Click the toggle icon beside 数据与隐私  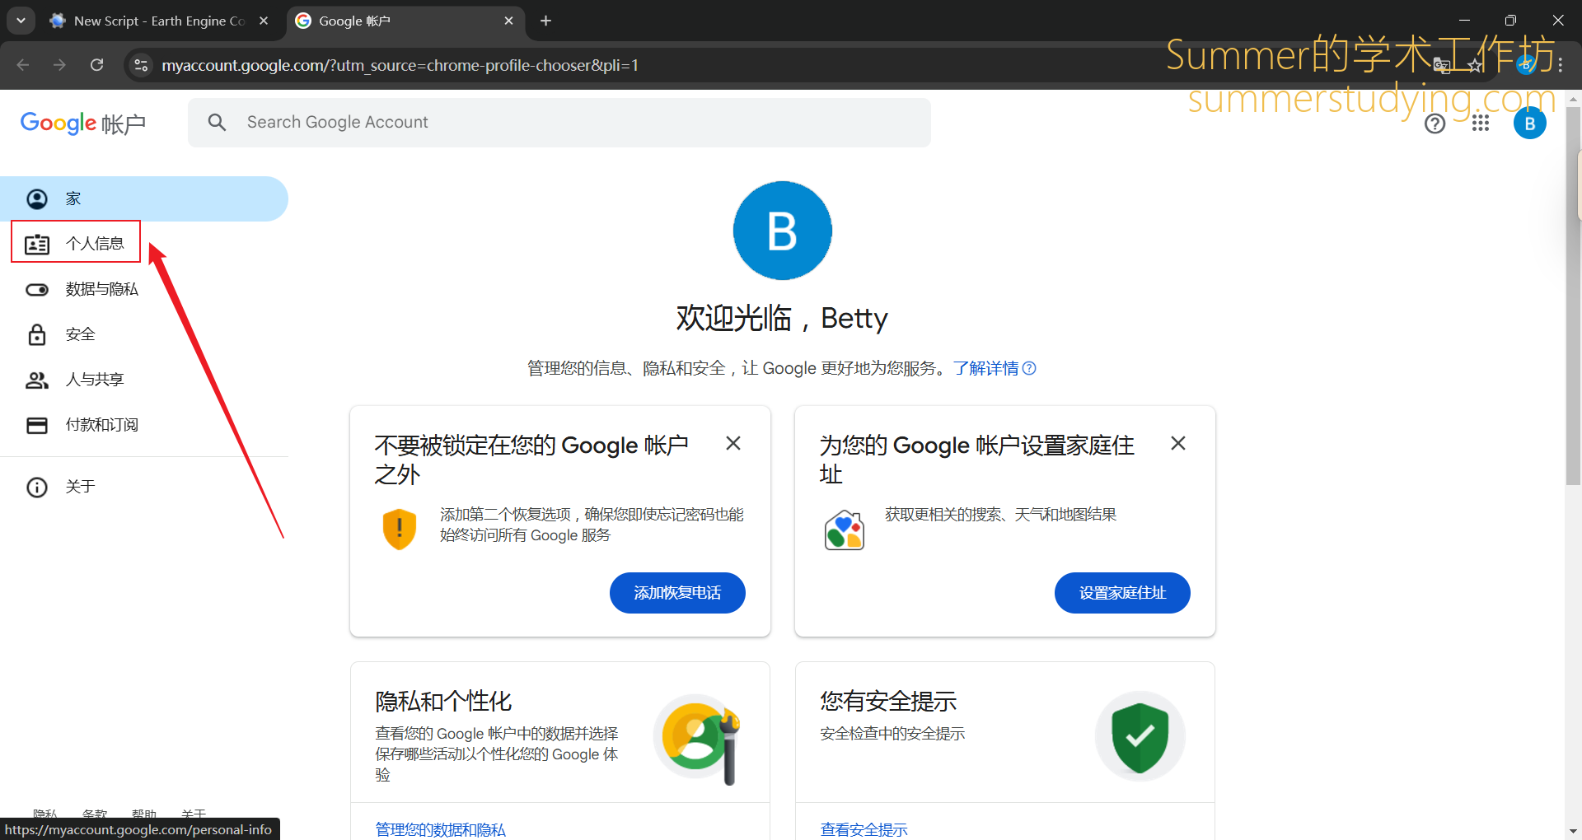pyautogui.click(x=37, y=289)
